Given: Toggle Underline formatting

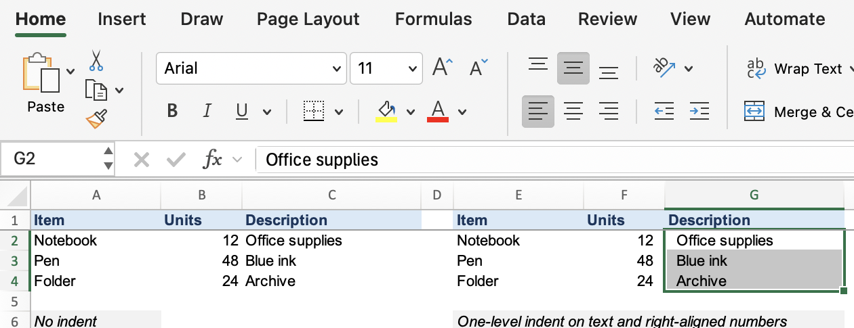Looking at the screenshot, I should point(241,112).
